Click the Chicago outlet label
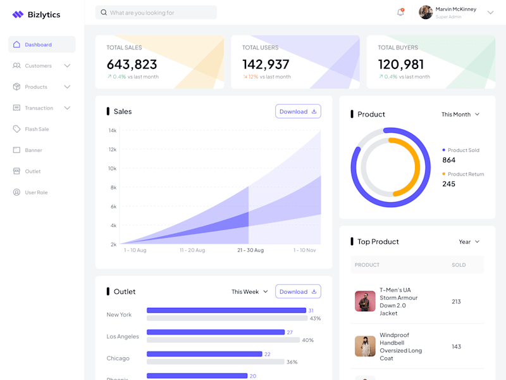The width and height of the screenshot is (506, 380). tap(118, 358)
